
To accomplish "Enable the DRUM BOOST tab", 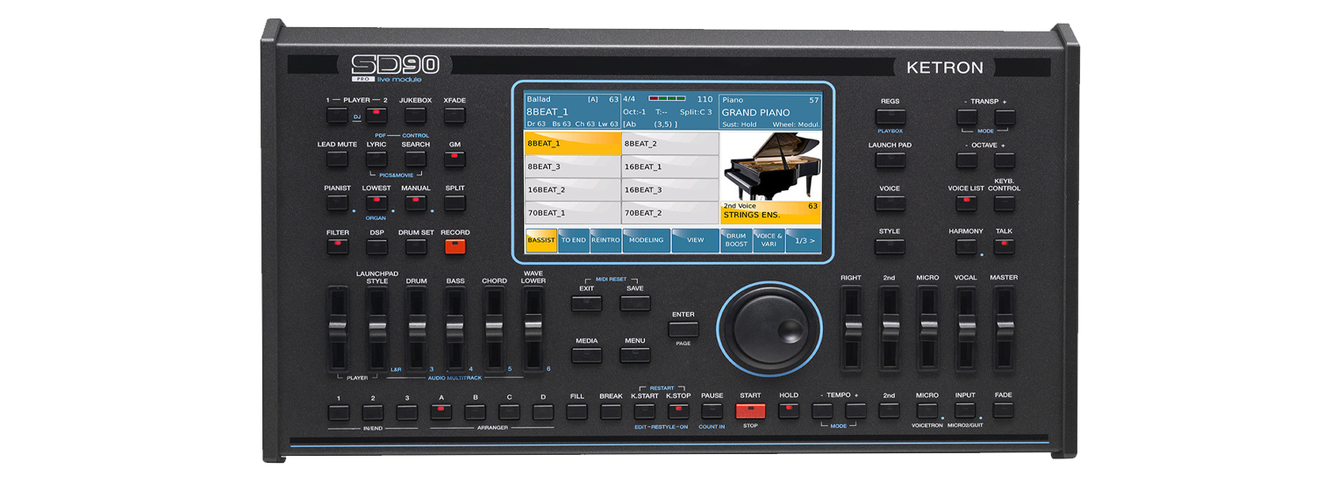I will coord(736,240).
